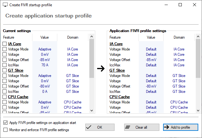
Task: Select the '70 A' IccMax value
Action: click(45, 65)
